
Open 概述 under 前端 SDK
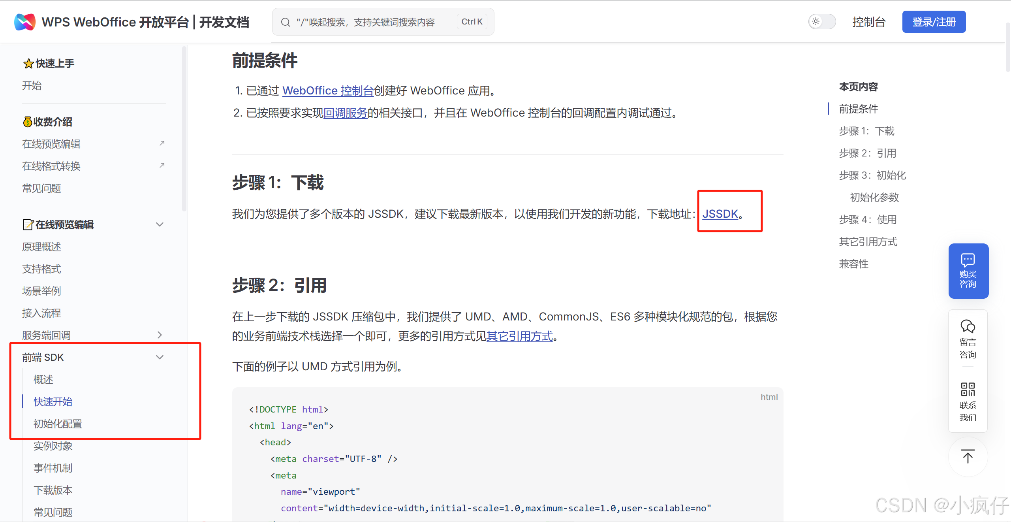[43, 380]
